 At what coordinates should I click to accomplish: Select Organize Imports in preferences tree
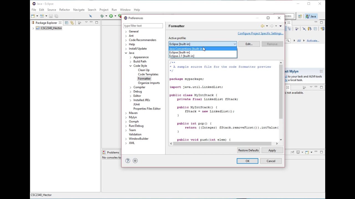pos(149,83)
